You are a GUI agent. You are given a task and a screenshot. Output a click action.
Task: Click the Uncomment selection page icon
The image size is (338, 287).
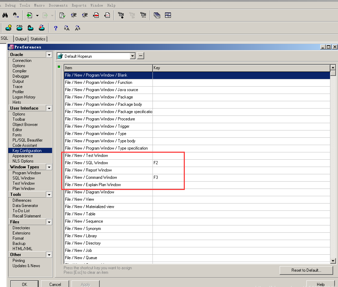click(x=107, y=15)
